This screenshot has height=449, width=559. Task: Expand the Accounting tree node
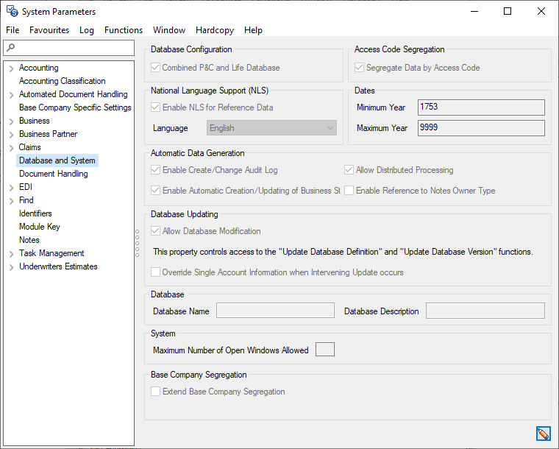(11, 68)
